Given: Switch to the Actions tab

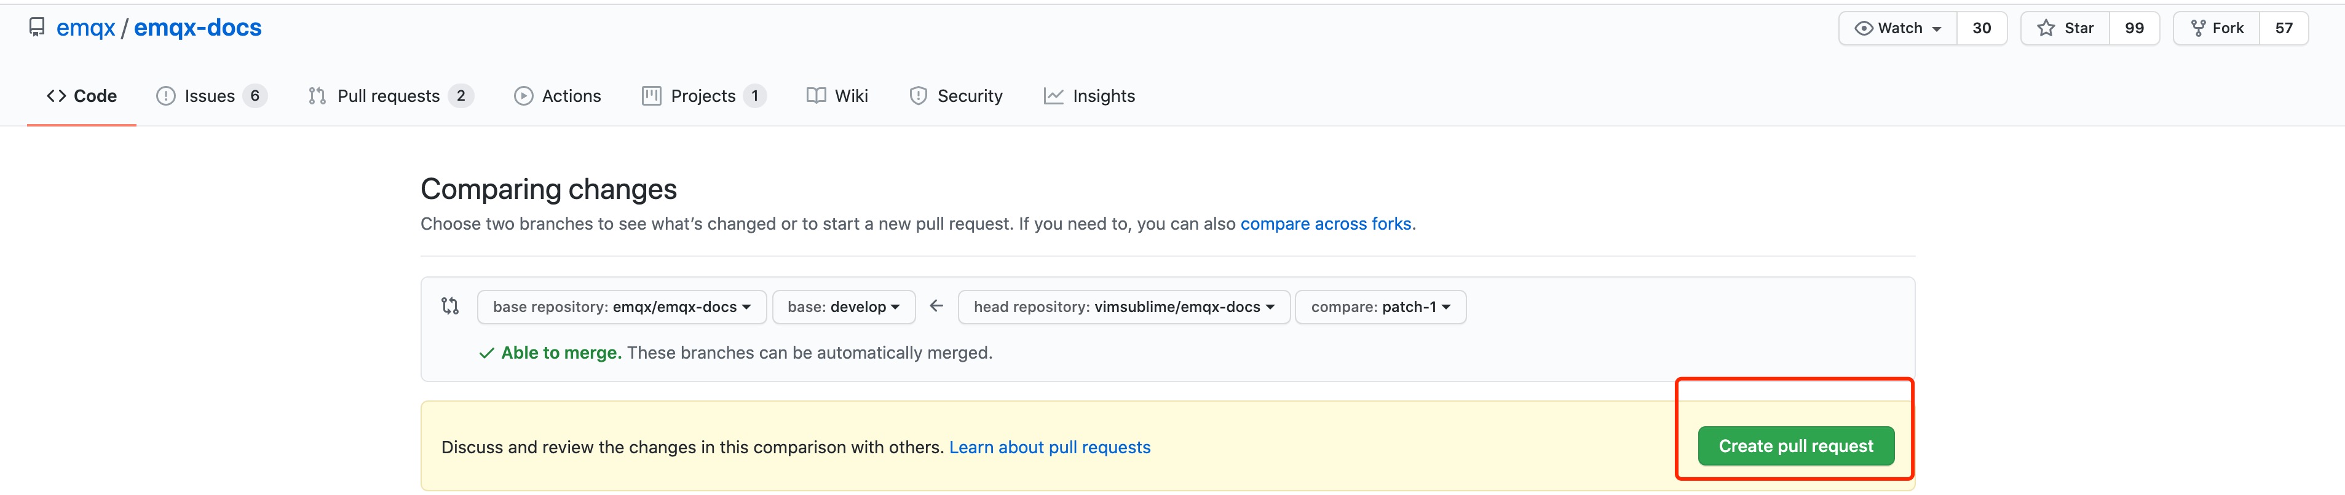Looking at the screenshot, I should click(557, 96).
